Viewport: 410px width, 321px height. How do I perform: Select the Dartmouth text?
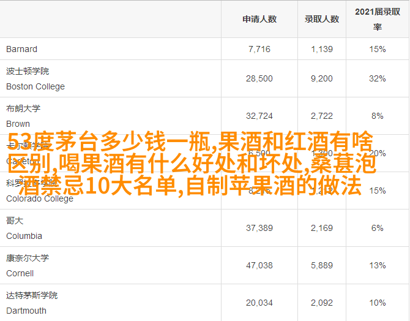coord(26,311)
